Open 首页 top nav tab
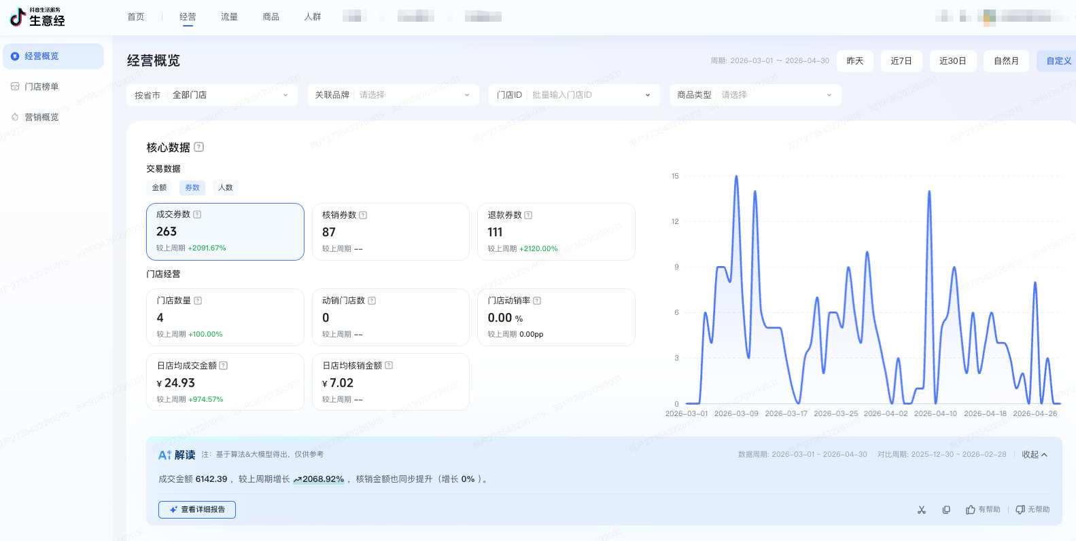Image resolution: width=1076 pixels, height=541 pixels. 136,17
